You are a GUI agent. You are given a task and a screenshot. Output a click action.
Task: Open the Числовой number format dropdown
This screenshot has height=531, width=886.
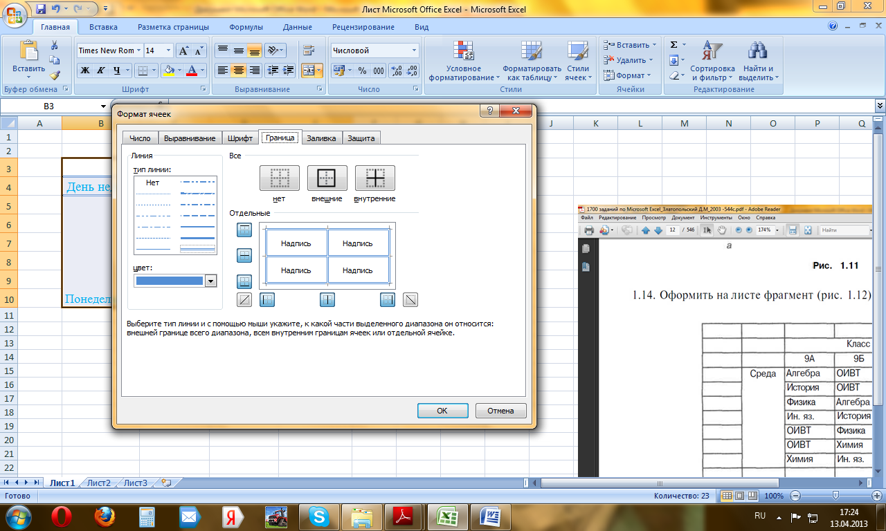coord(415,50)
